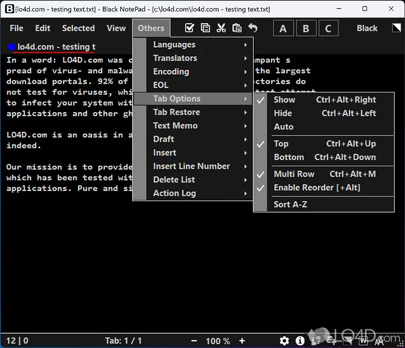Click the Undo arrow icon
This screenshot has height=348, width=405.
coord(253,28)
